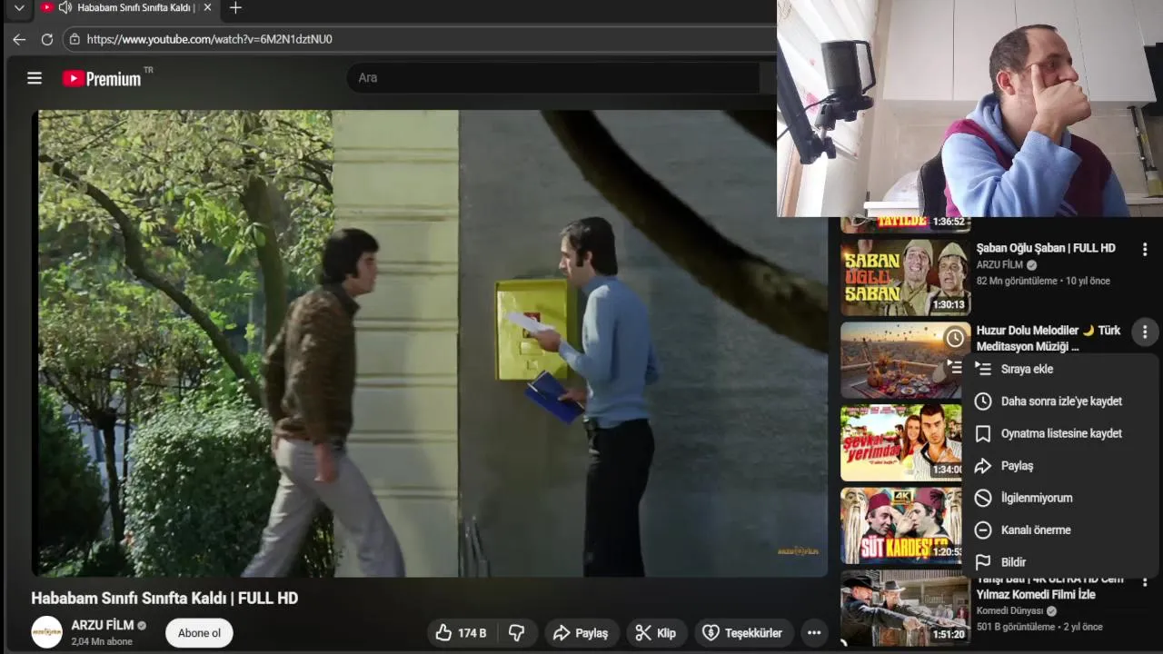Select Kanalı önerme menu option
Image resolution: width=1163 pixels, height=654 pixels.
tap(1059, 530)
